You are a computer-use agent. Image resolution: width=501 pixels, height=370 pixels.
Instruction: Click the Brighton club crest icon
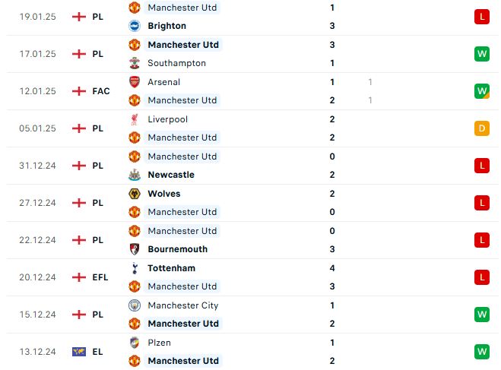pos(135,26)
